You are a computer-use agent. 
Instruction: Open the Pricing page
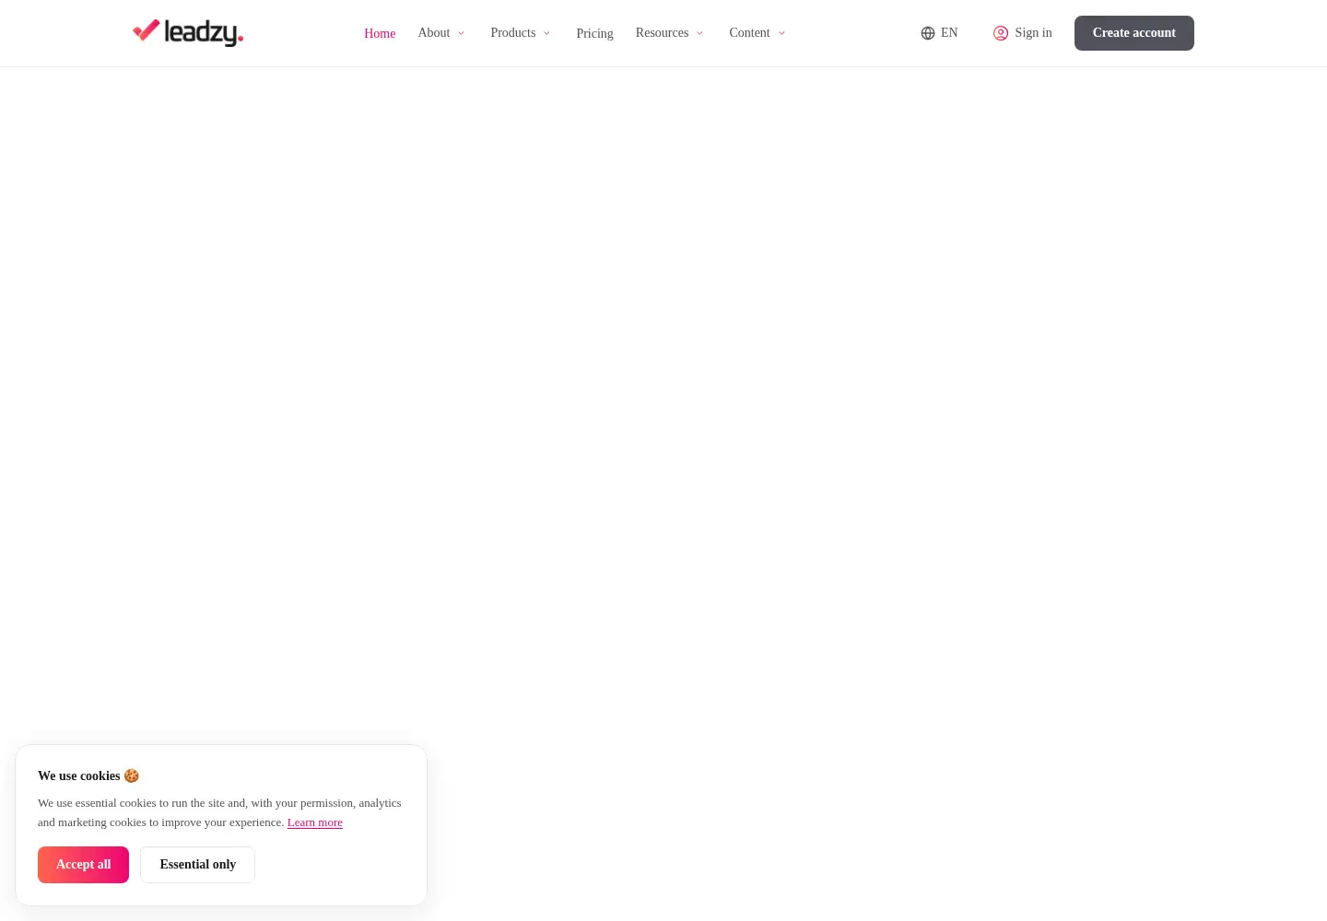(594, 33)
